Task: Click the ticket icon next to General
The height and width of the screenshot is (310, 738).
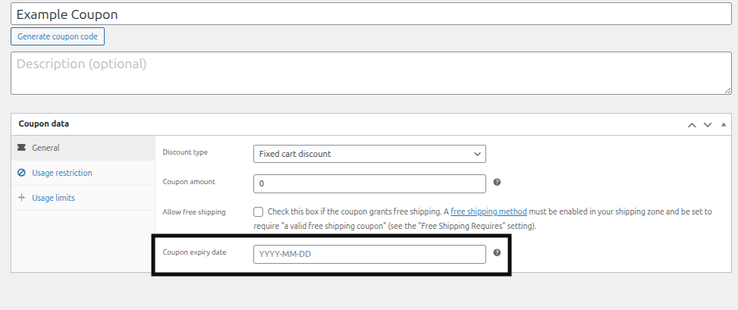Action: [21, 148]
